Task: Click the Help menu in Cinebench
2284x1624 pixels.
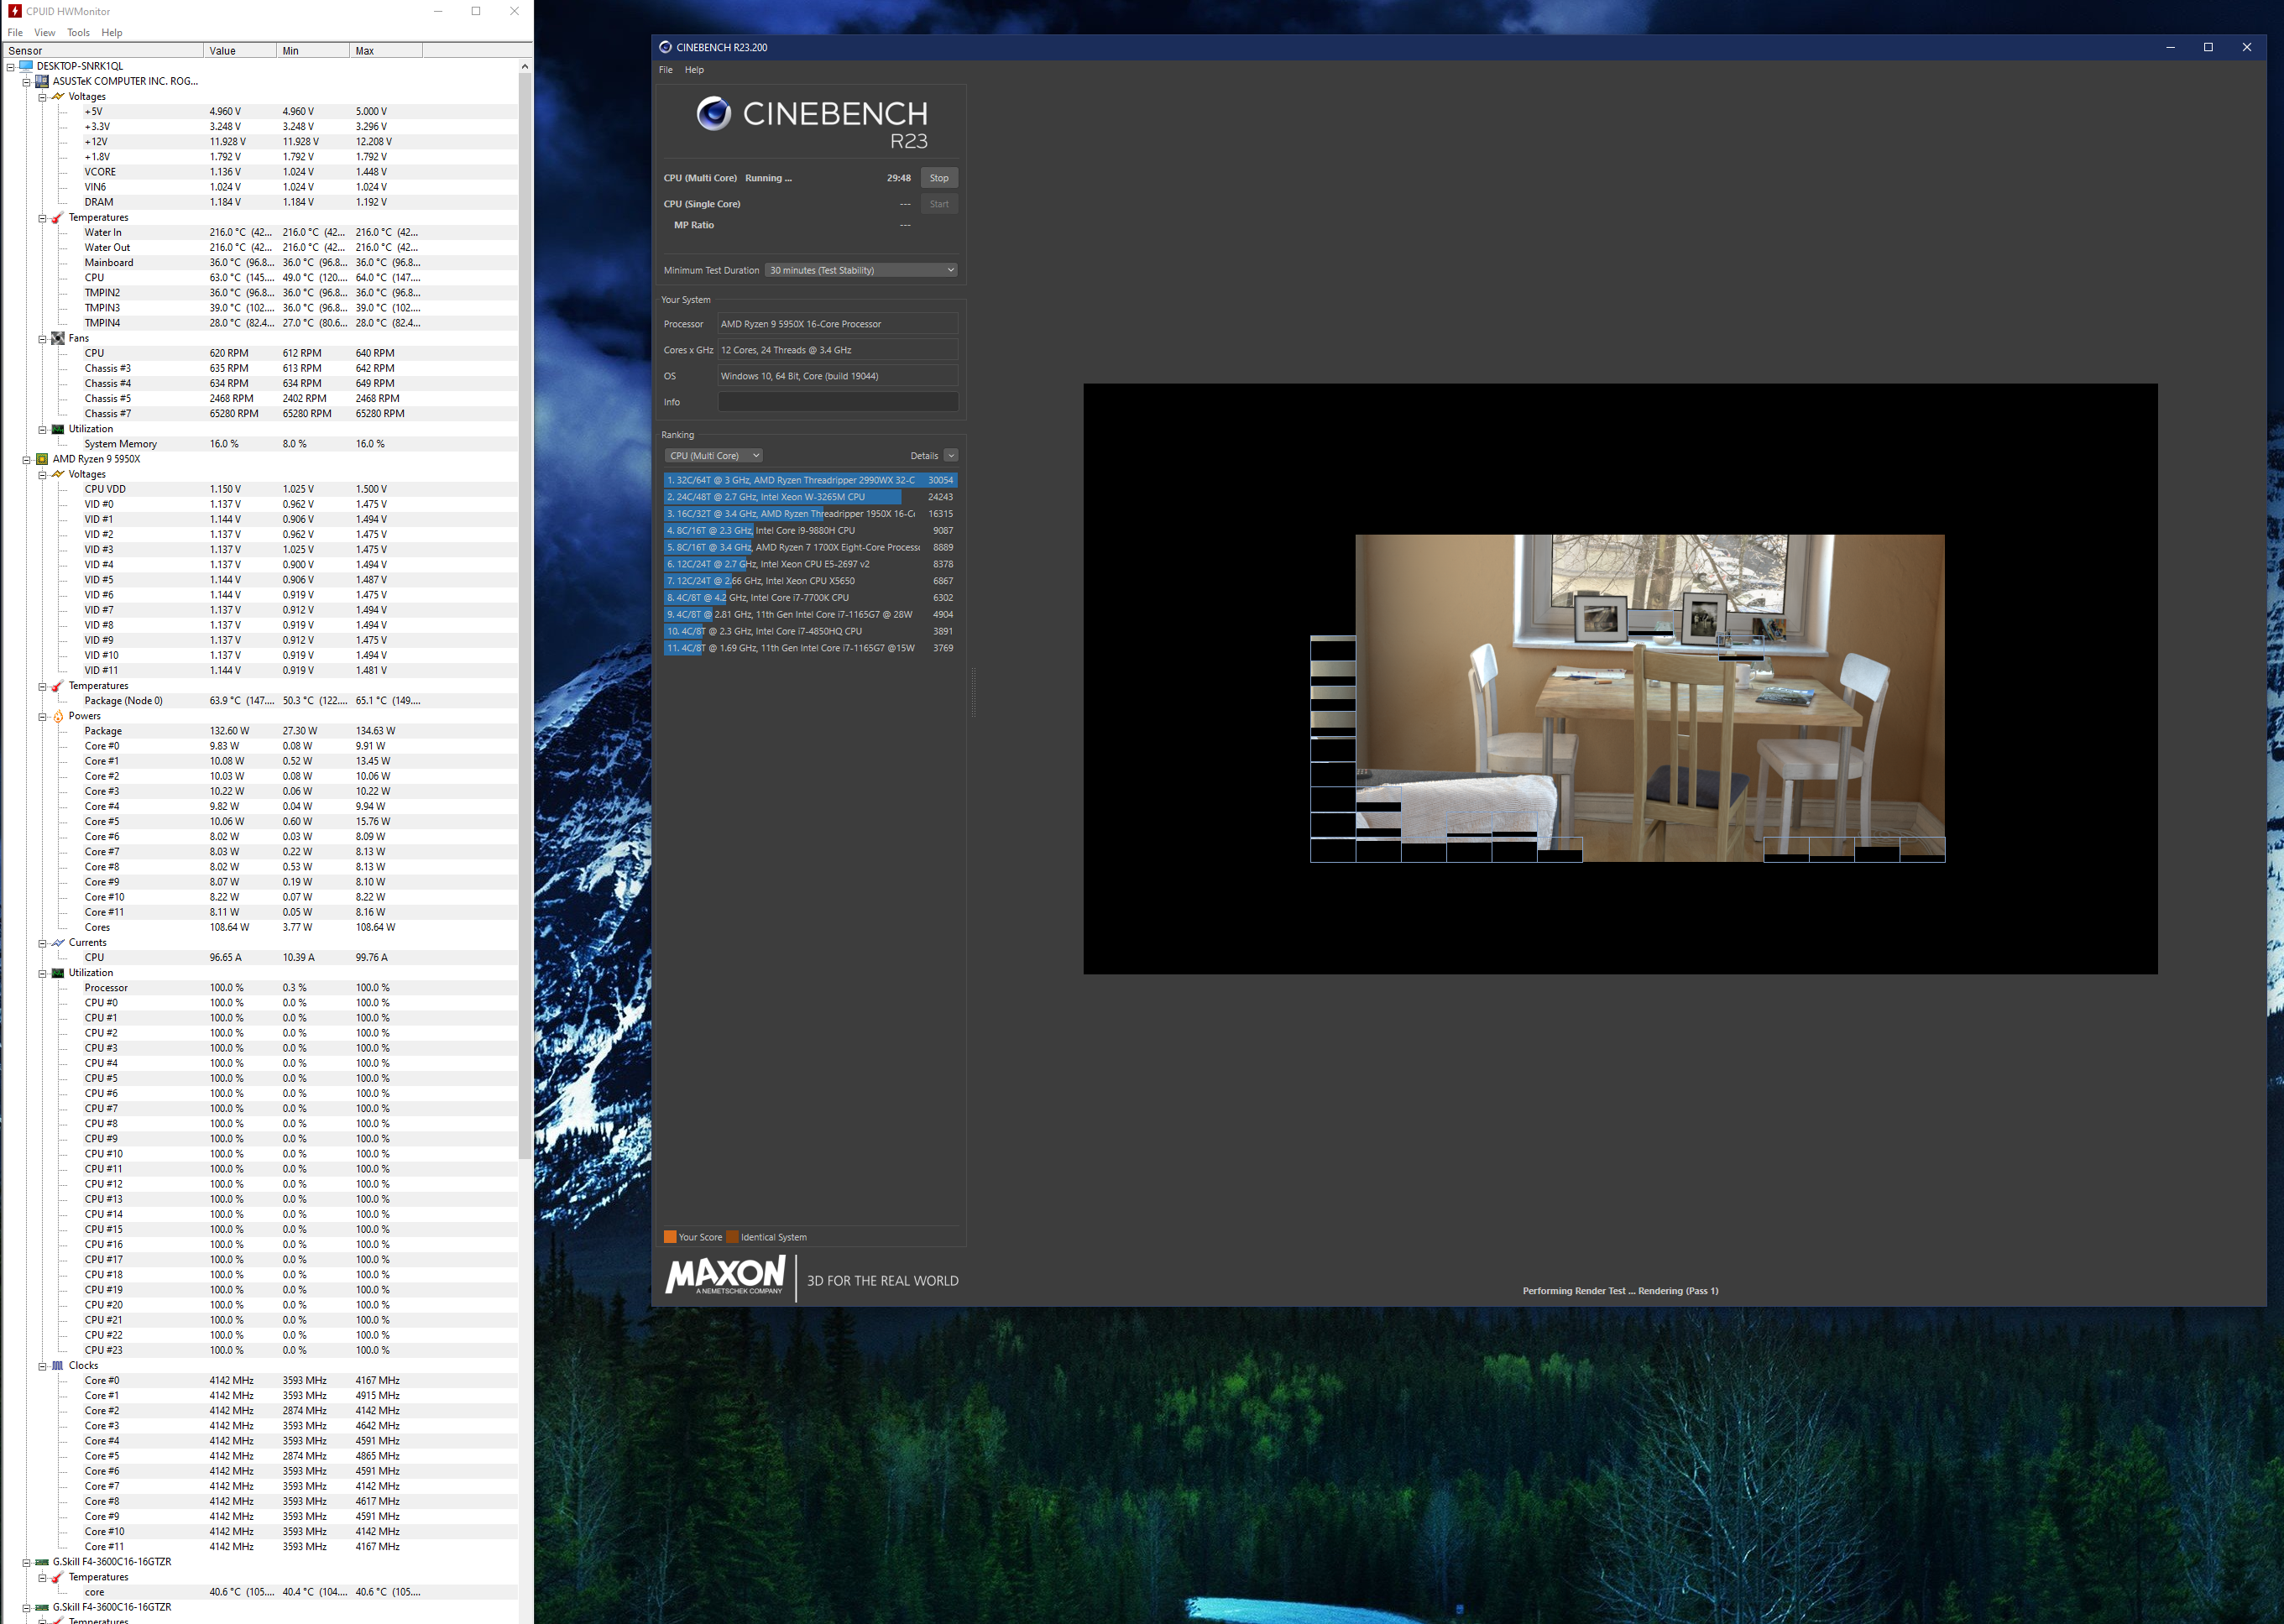Action: 694,70
